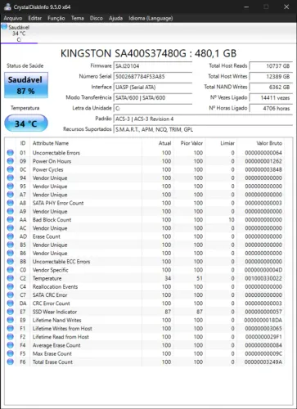This screenshot has height=409, width=297.
Task: Click the status icon for Total Erase Count row
Action: tap(11, 362)
